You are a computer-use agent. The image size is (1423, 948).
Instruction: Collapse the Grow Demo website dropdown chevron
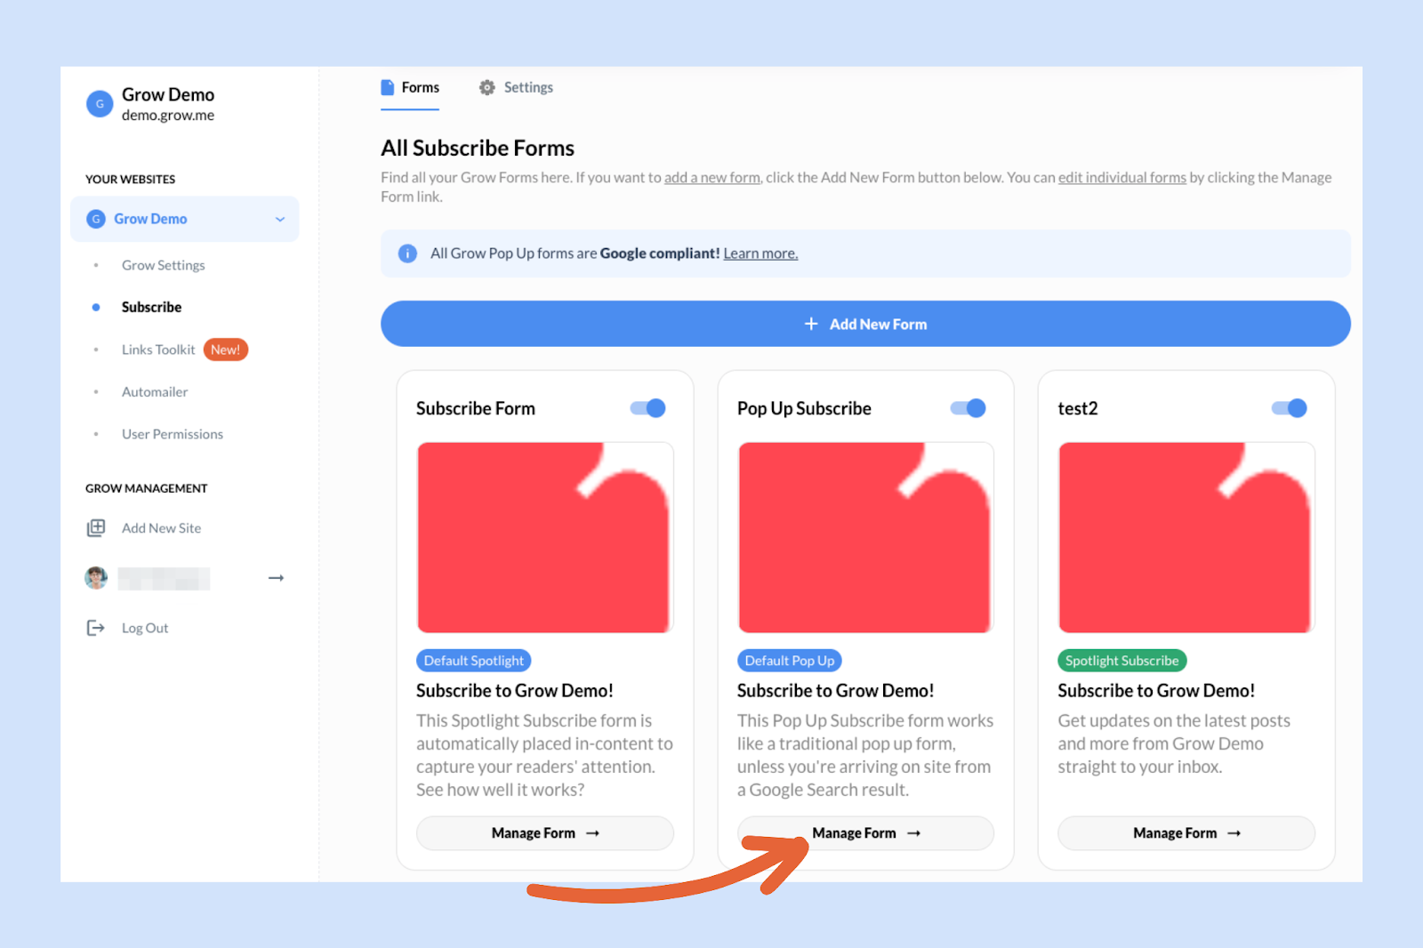pyautogui.click(x=280, y=219)
